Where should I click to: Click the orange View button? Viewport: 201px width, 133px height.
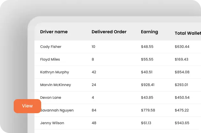pos(27,106)
